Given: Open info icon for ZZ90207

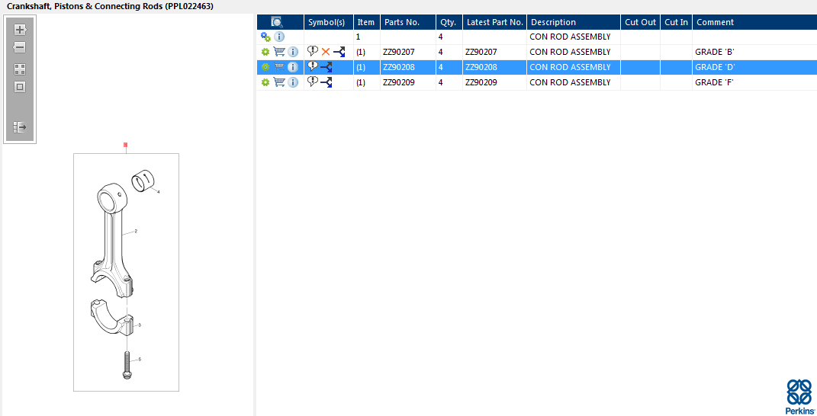Looking at the screenshot, I should [x=293, y=52].
